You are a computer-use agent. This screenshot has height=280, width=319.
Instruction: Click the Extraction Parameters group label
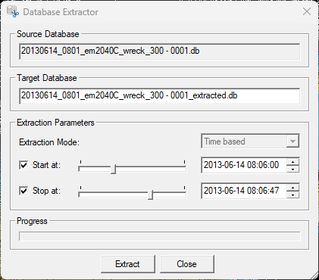pos(55,123)
